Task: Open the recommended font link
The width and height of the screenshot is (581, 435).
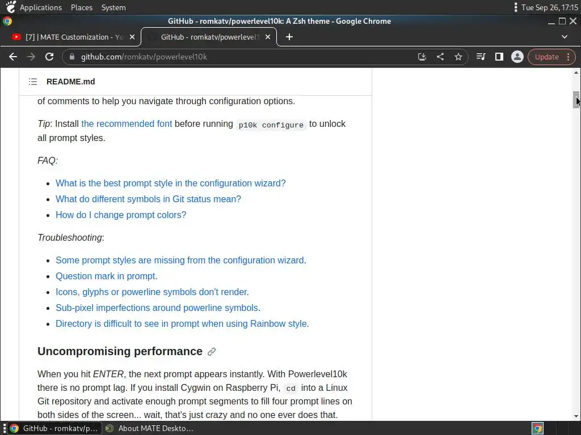Action: pos(127,124)
